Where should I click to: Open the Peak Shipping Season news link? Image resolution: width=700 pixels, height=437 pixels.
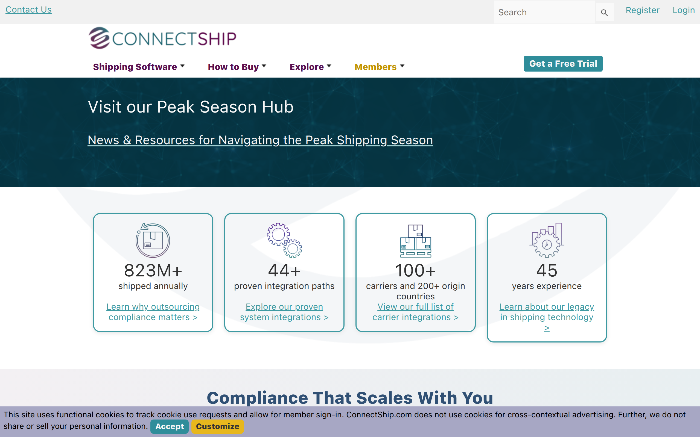260,140
